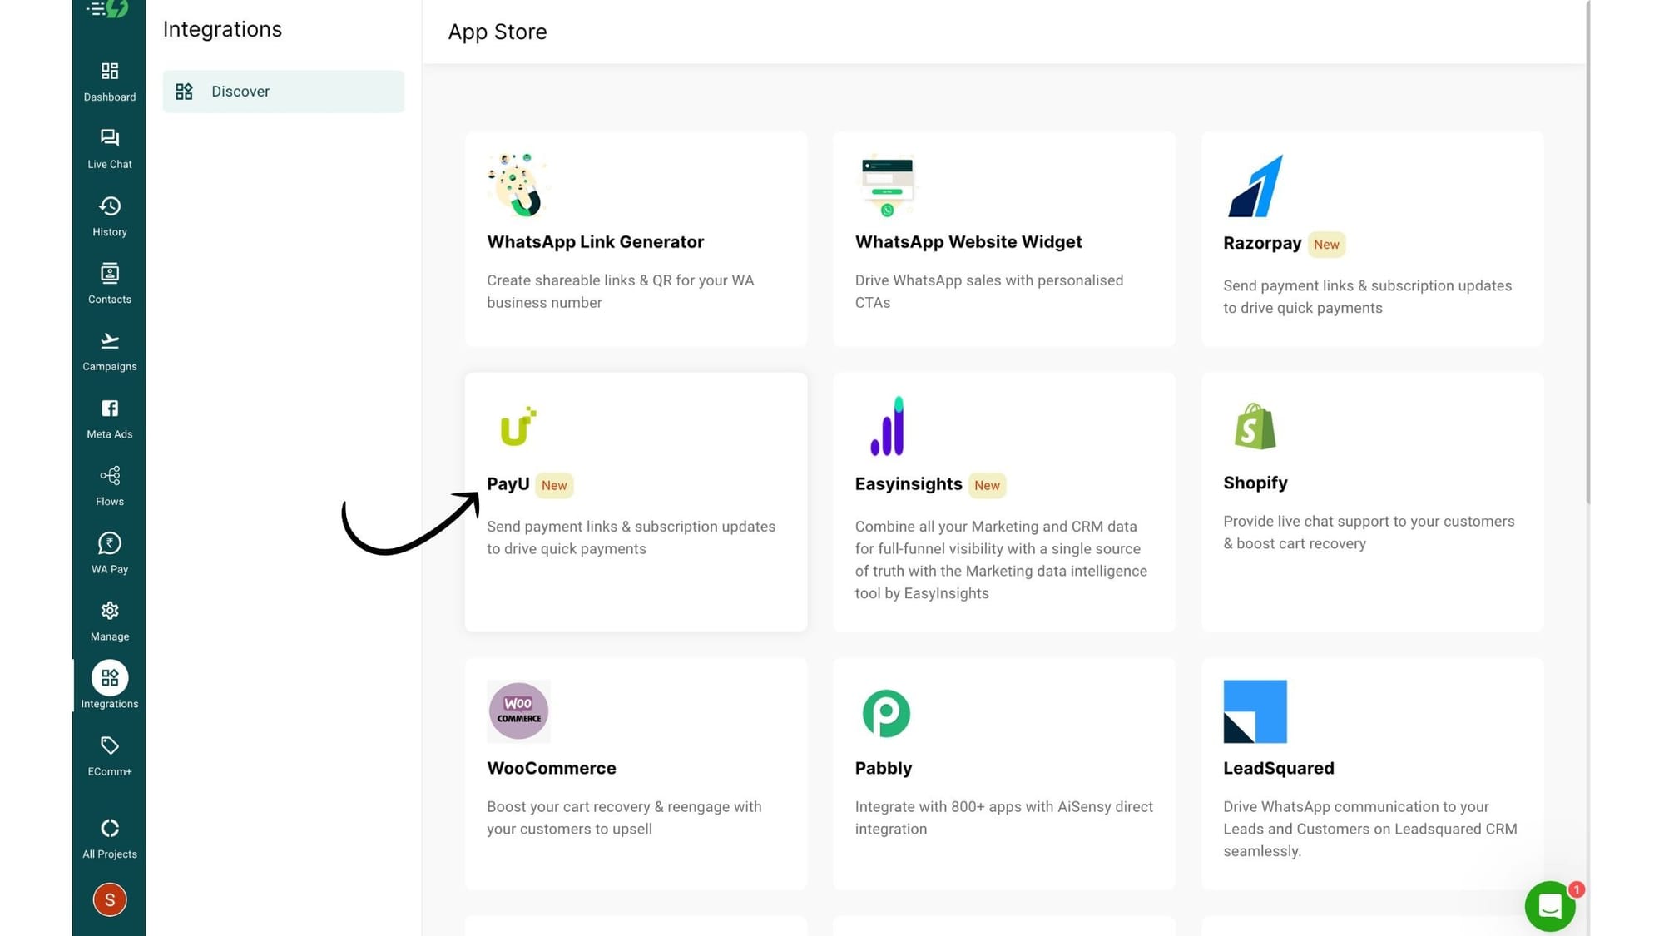Screen dimensions: 1664x936
Task: Open the Meta Ads section
Action: (109, 418)
